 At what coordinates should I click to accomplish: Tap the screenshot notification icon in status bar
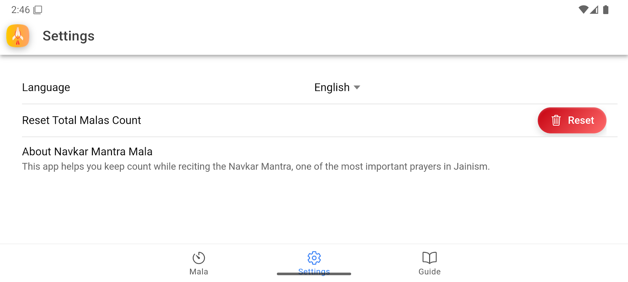[38, 10]
